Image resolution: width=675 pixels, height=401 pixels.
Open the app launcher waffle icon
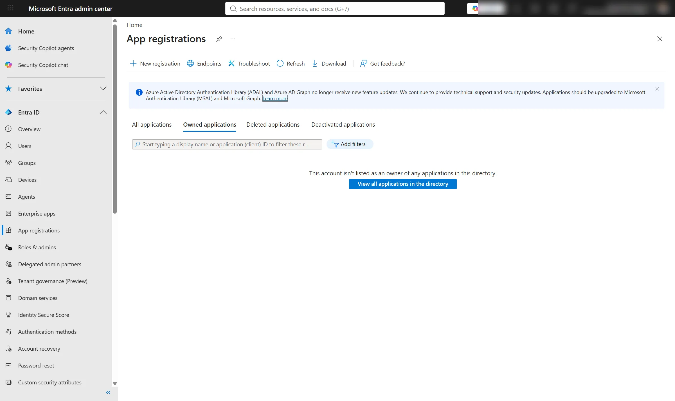pos(10,8)
